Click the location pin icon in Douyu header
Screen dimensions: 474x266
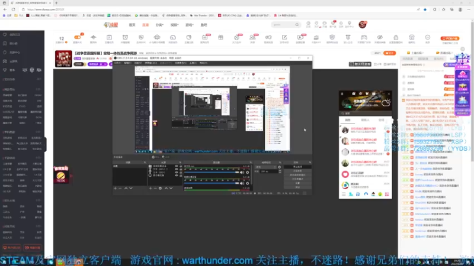click(350, 23)
